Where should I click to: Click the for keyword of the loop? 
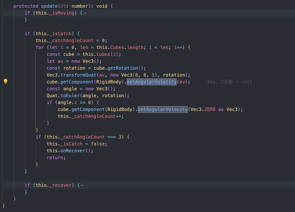click(x=40, y=47)
